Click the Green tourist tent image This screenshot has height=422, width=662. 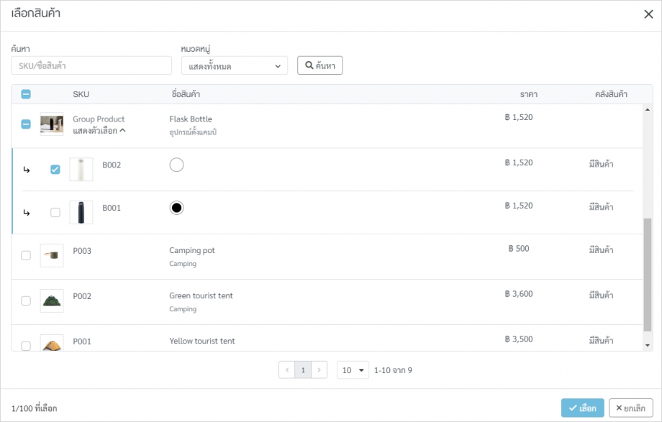tap(52, 301)
